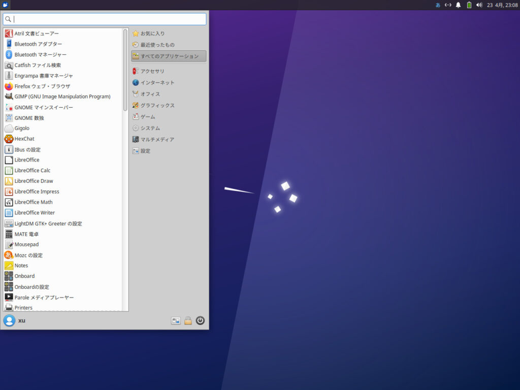Open network menu from tray
Screen dimensions: 520x390
[x=447, y=5]
